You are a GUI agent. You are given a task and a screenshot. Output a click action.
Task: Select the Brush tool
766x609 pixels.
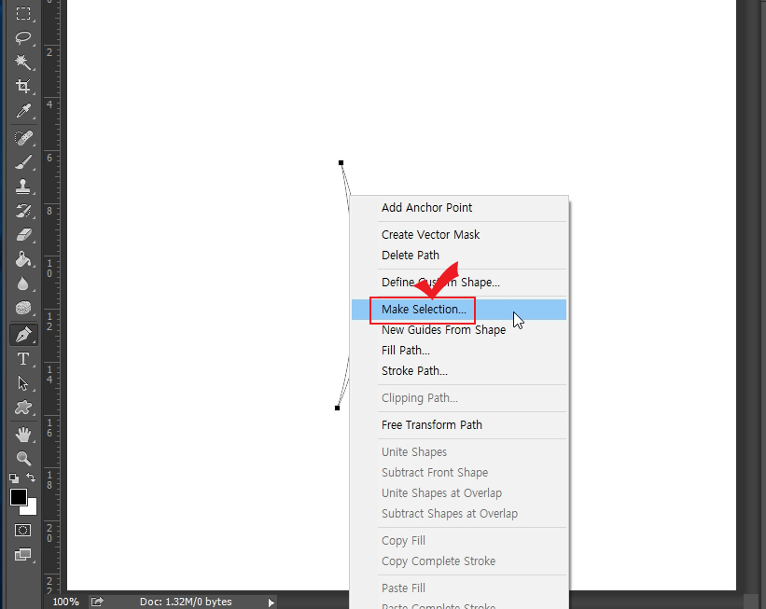23,162
